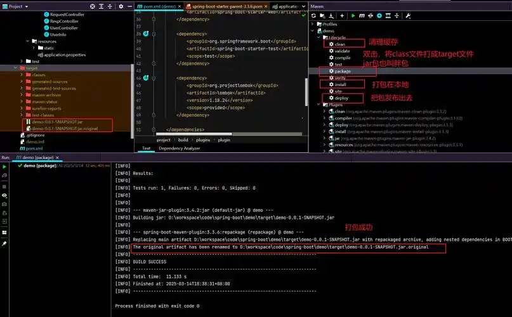The height and width of the screenshot is (317, 512).
Task: Click the camera dump threads icon
Action: coord(4,204)
